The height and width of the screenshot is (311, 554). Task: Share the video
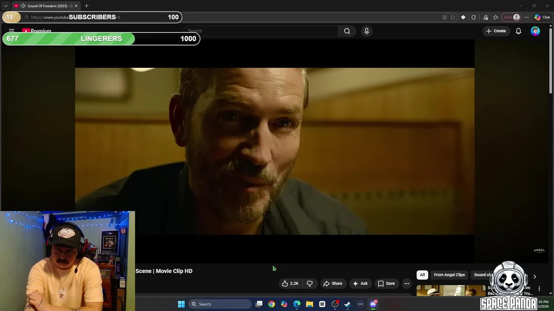[333, 283]
